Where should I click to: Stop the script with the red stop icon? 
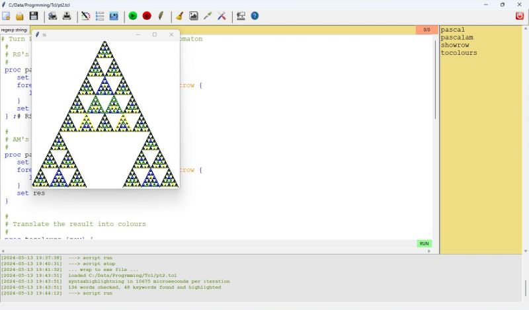click(x=147, y=16)
